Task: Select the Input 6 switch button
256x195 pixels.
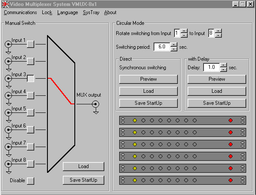Action: (x=30, y=130)
